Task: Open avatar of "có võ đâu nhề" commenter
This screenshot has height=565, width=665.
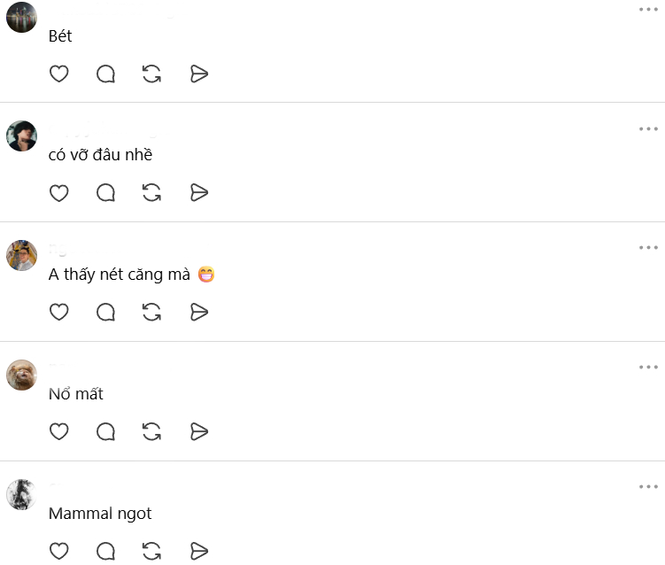Action: point(21,136)
